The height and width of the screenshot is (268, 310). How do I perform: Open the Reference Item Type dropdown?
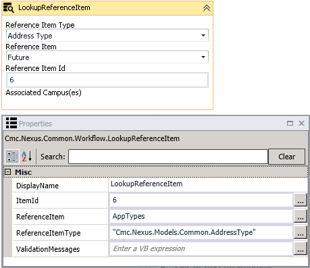107,35
